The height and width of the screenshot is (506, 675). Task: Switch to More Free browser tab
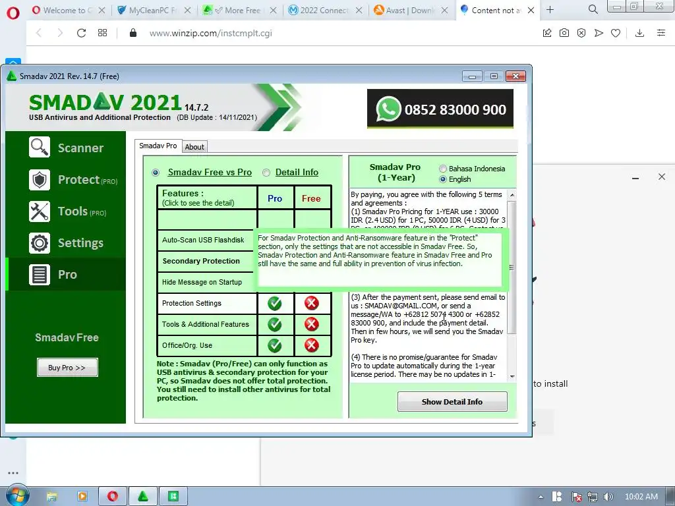tap(239, 10)
